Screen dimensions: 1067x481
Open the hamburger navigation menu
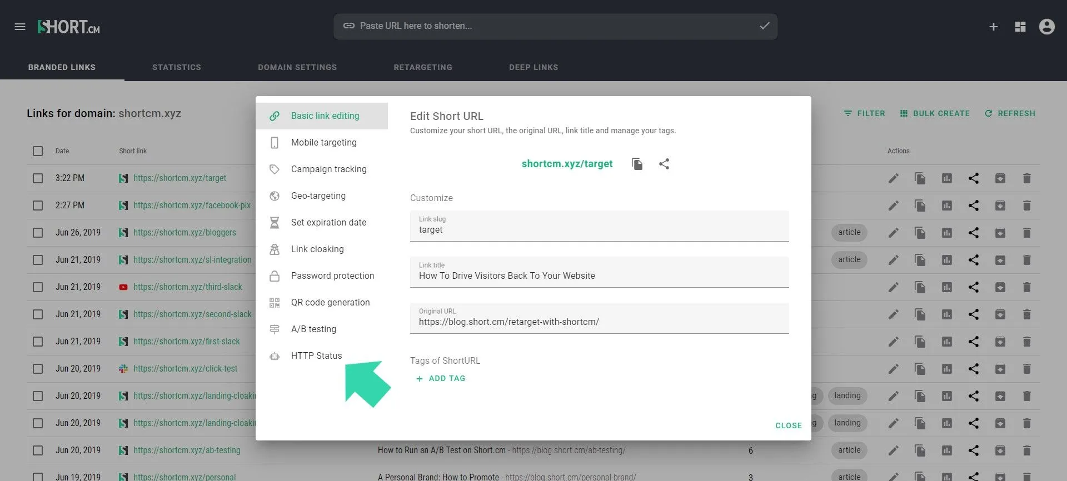[20, 27]
